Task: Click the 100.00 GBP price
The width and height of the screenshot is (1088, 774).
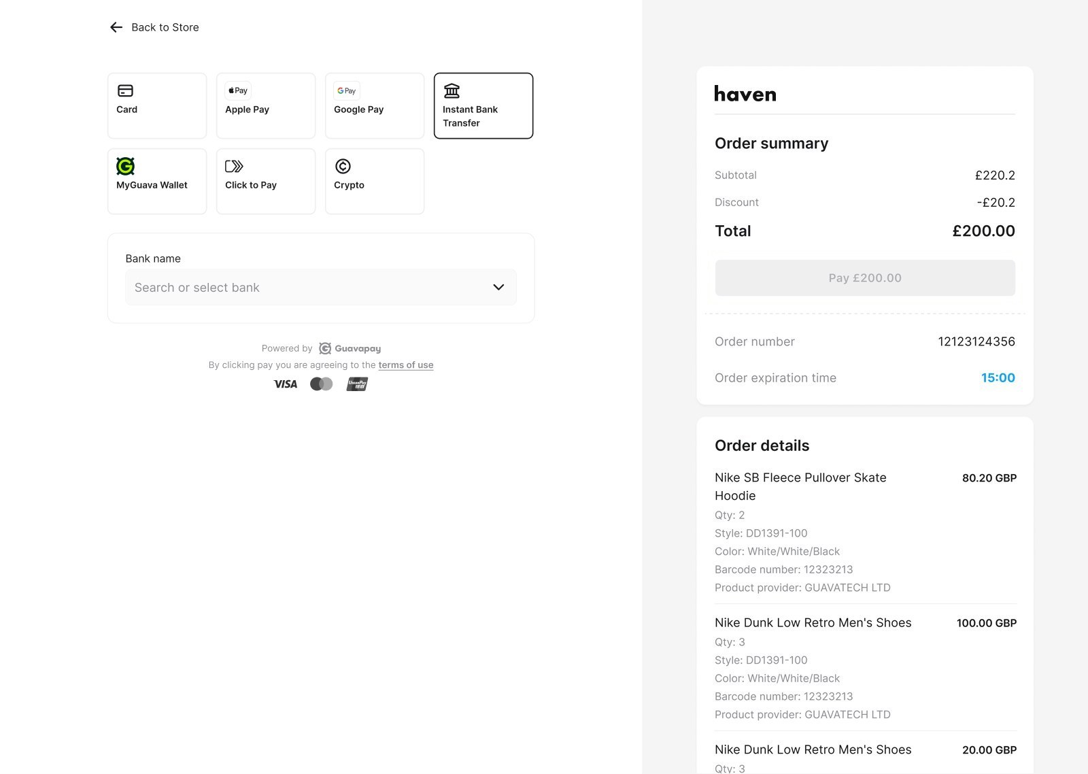Action: tap(987, 623)
